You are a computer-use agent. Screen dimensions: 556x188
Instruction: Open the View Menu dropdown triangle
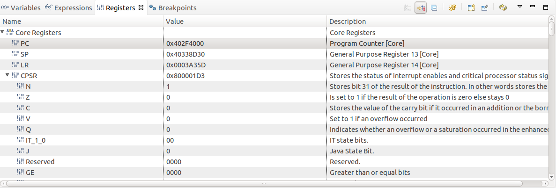coord(520,7)
